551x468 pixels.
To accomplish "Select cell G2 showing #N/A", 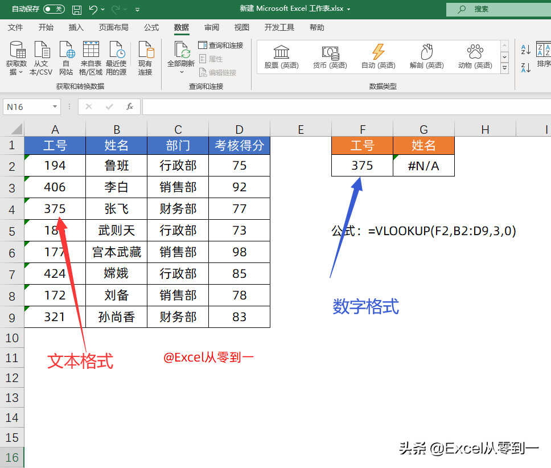I will pos(423,166).
